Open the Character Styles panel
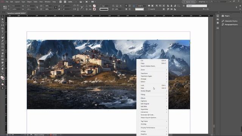This screenshot has width=242, height=136. point(230,21)
